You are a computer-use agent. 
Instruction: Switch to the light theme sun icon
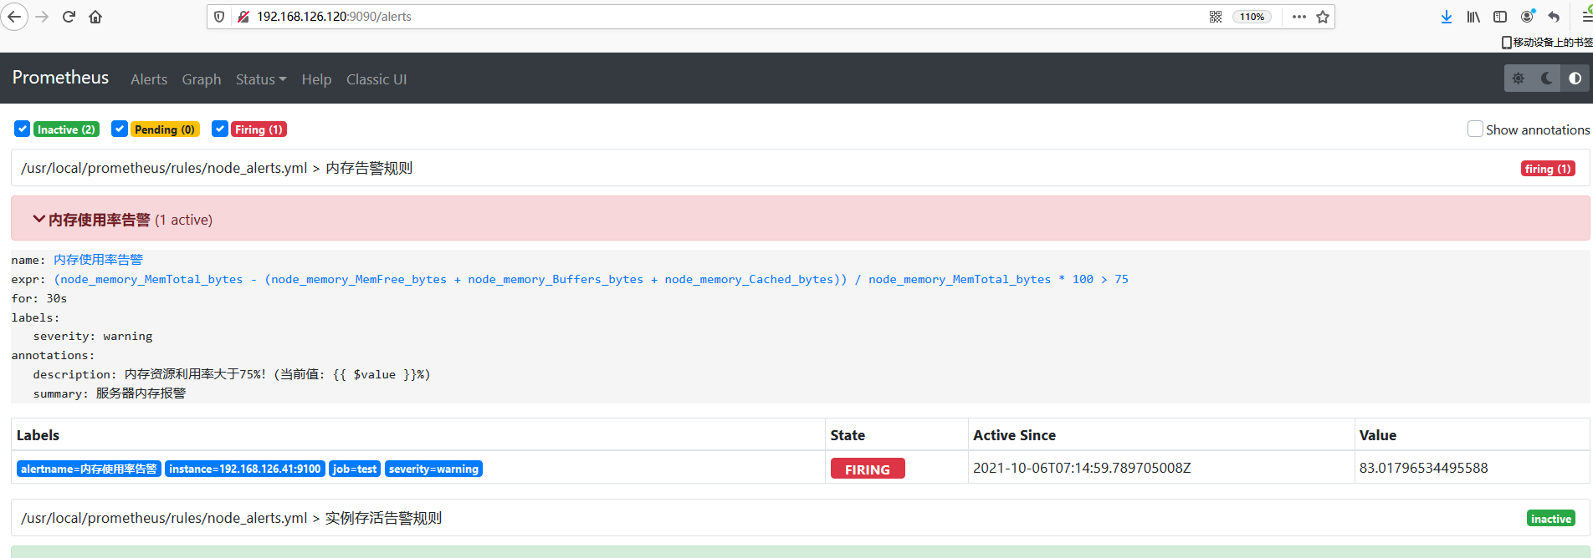(x=1519, y=79)
